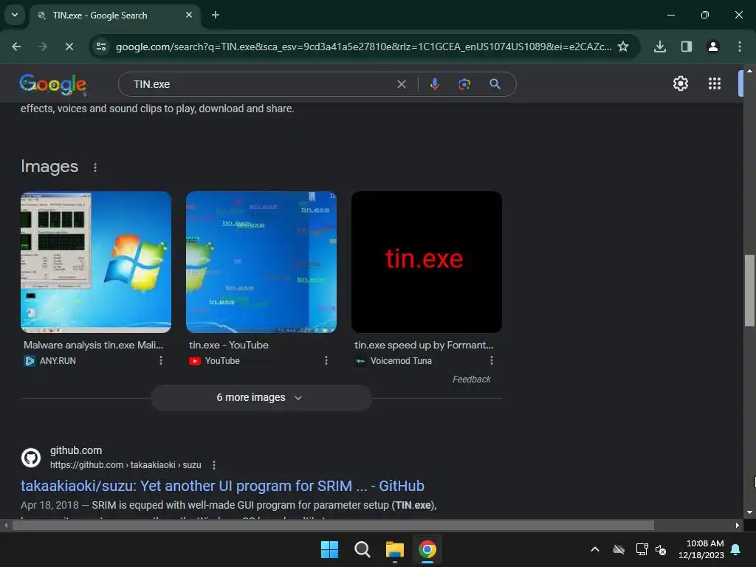
Task: Open 'tin.exe speed up by Formant' link
Action: [424, 345]
